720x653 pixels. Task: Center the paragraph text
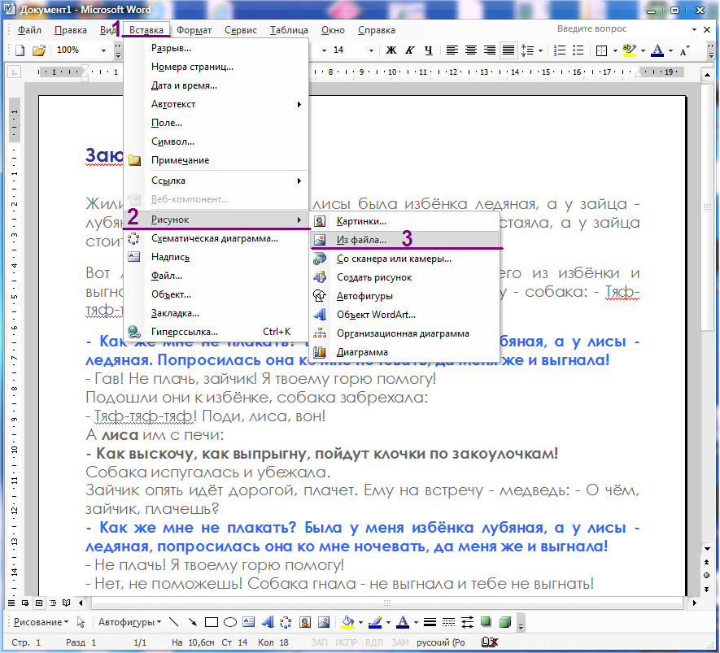[471, 50]
